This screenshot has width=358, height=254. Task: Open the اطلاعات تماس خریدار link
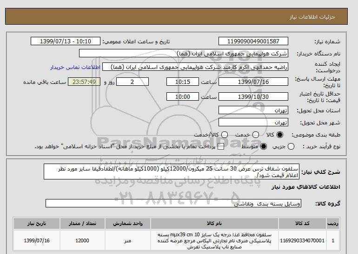tap(75, 68)
